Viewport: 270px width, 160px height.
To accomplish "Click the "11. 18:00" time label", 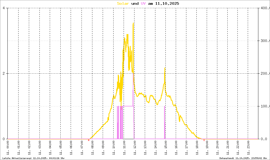I will pos(196,148).
